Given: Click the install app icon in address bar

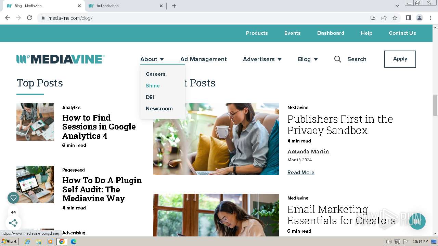Looking at the screenshot, I should click(373, 18).
